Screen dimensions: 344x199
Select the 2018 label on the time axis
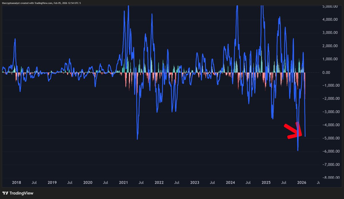coord(17,182)
